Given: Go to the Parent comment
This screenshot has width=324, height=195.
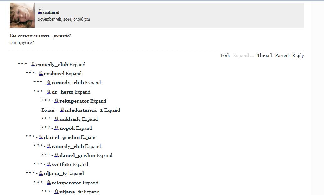Looking at the screenshot, I should coord(282,56).
